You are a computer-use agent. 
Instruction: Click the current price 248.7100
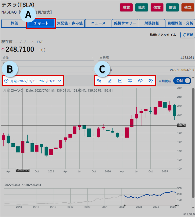click(x=20, y=49)
